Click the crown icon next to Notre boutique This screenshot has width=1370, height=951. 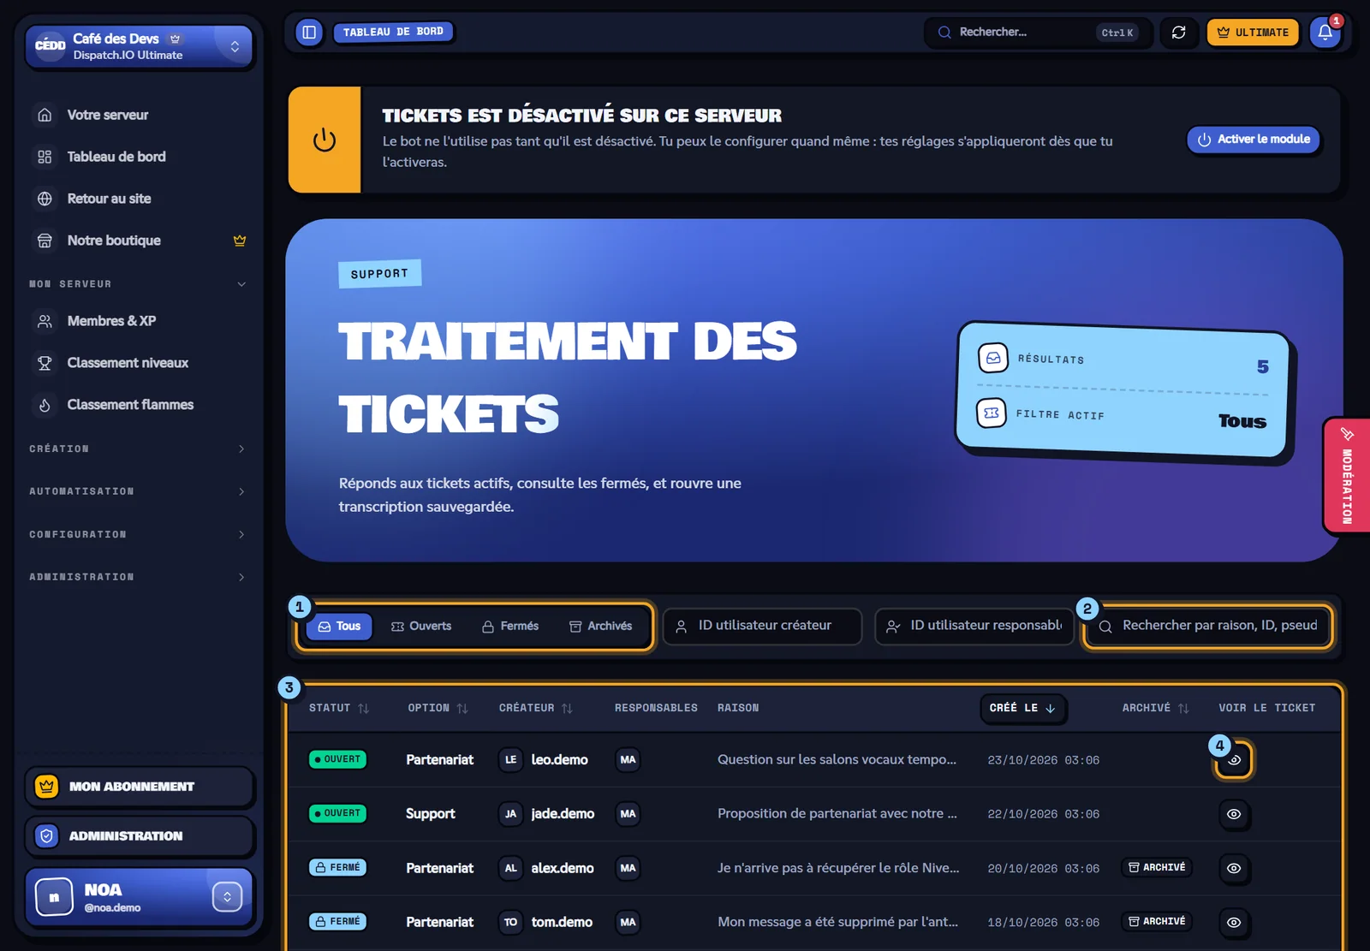coord(240,241)
